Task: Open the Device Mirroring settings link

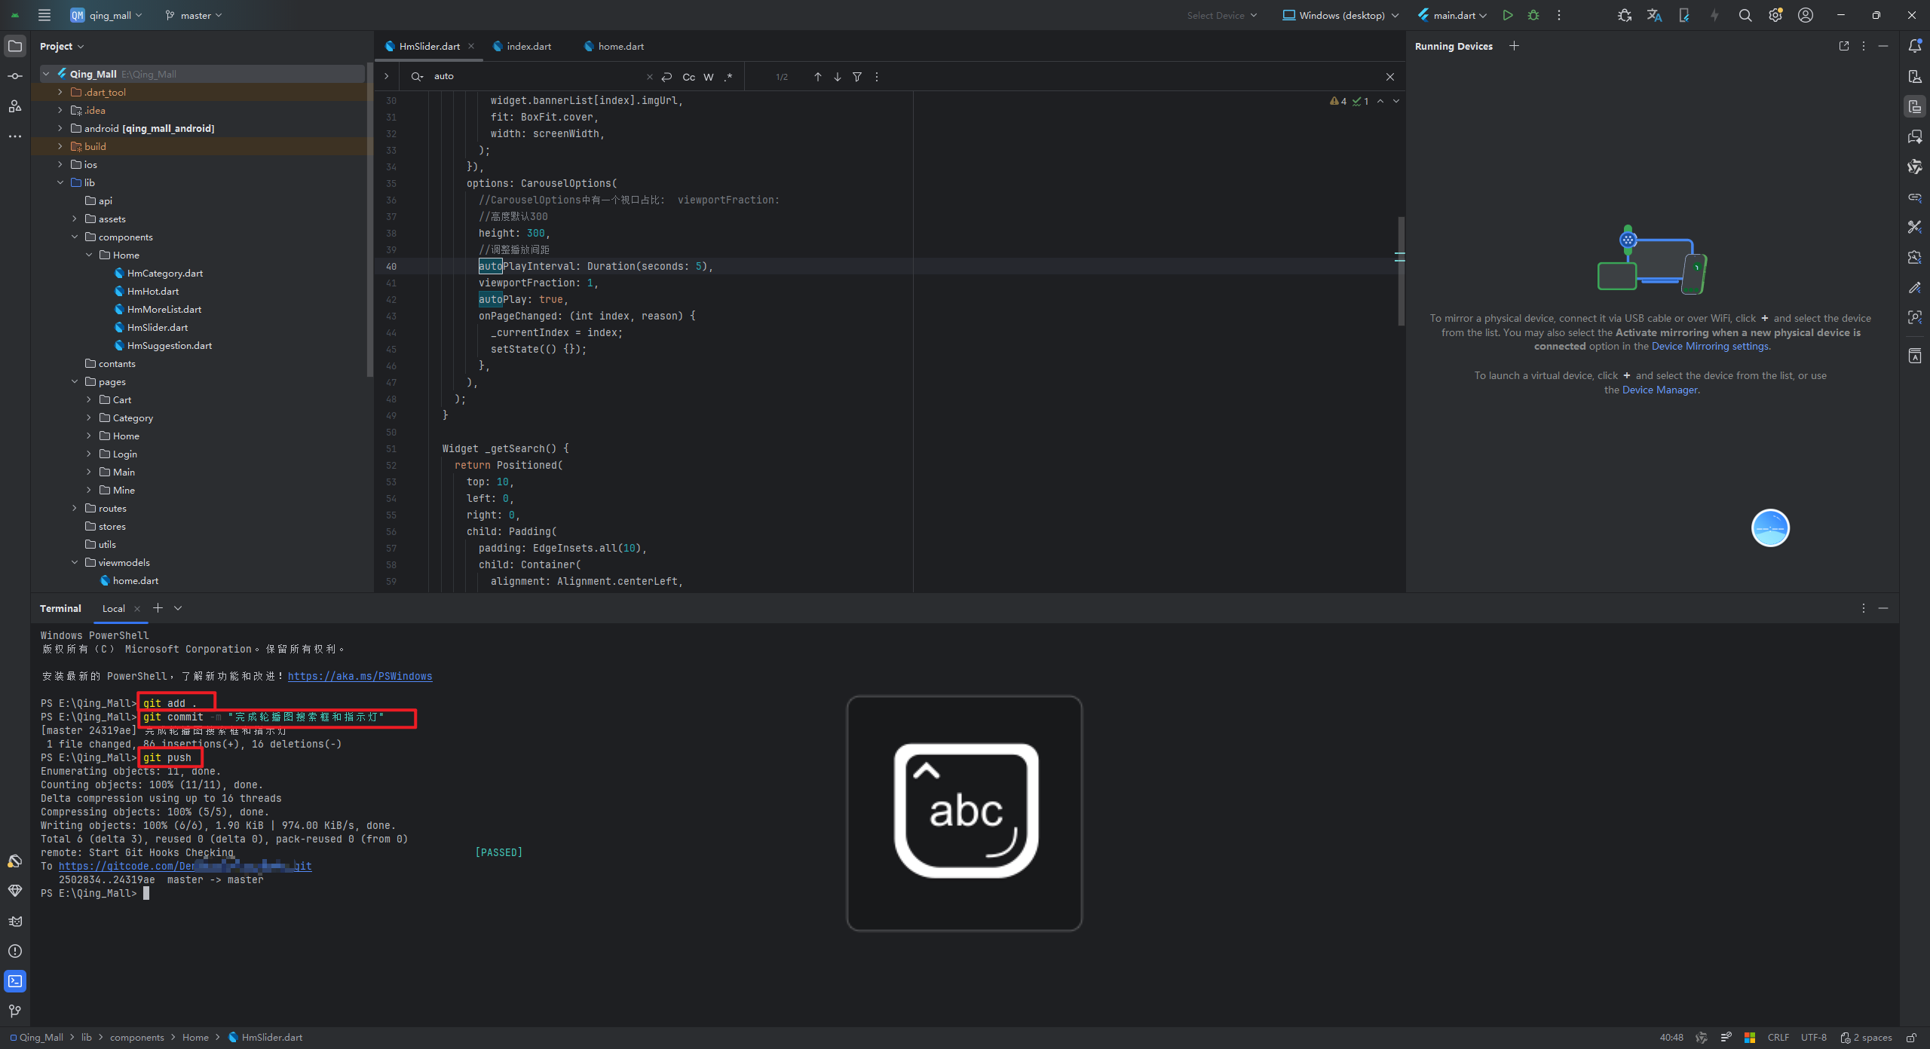Action: [1710, 346]
